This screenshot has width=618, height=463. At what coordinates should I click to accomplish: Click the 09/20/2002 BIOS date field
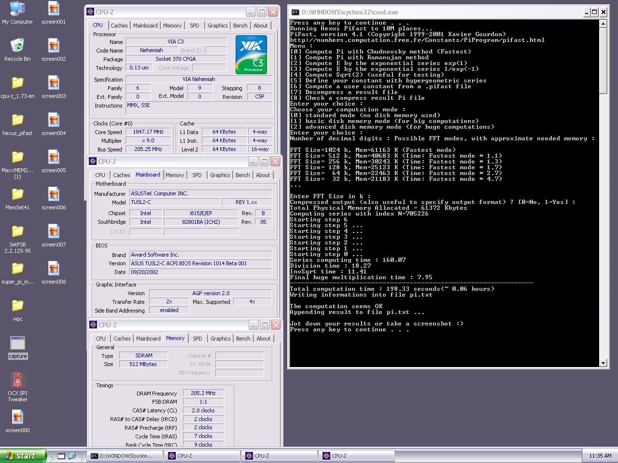coord(201,272)
